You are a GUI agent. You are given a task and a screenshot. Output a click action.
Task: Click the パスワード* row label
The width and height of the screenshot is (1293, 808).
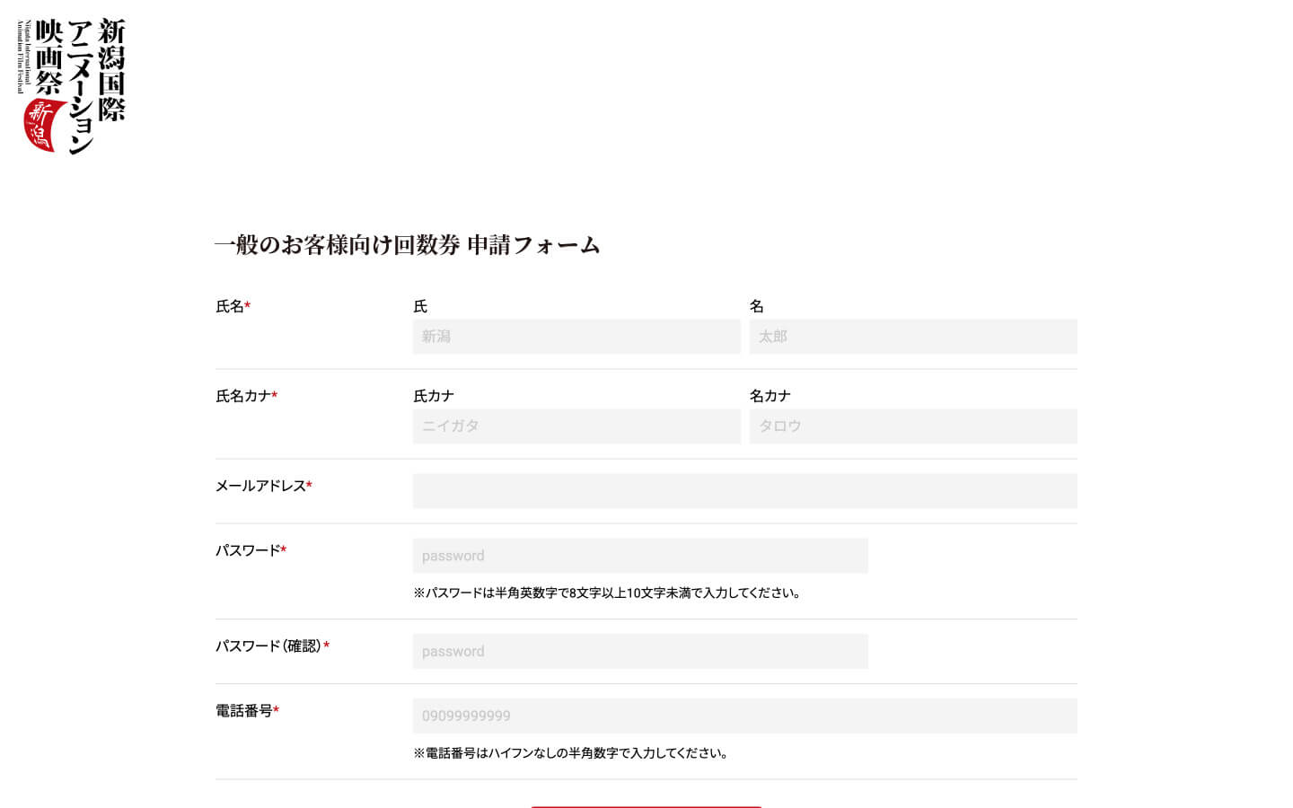coord(251,551)
